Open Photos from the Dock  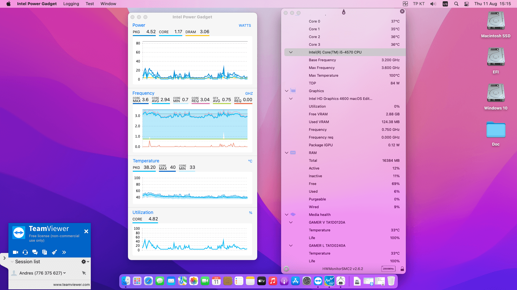(194, 281)
